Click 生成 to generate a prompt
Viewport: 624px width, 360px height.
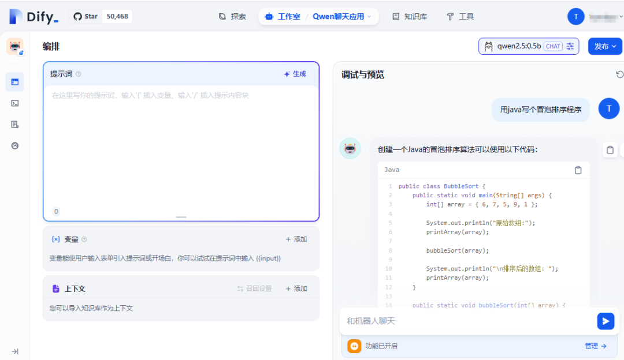[x=295, y=74]
